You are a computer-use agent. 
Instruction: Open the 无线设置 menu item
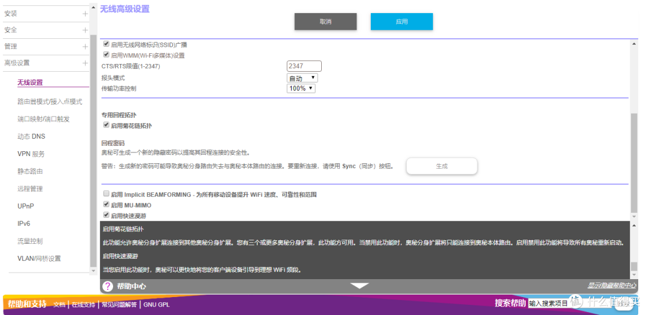(x=30, y=82)
